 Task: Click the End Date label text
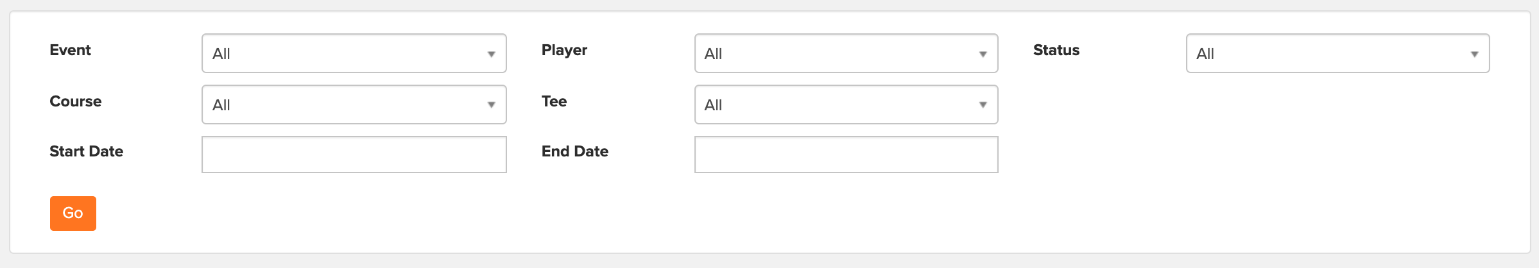tap(574, 151)
